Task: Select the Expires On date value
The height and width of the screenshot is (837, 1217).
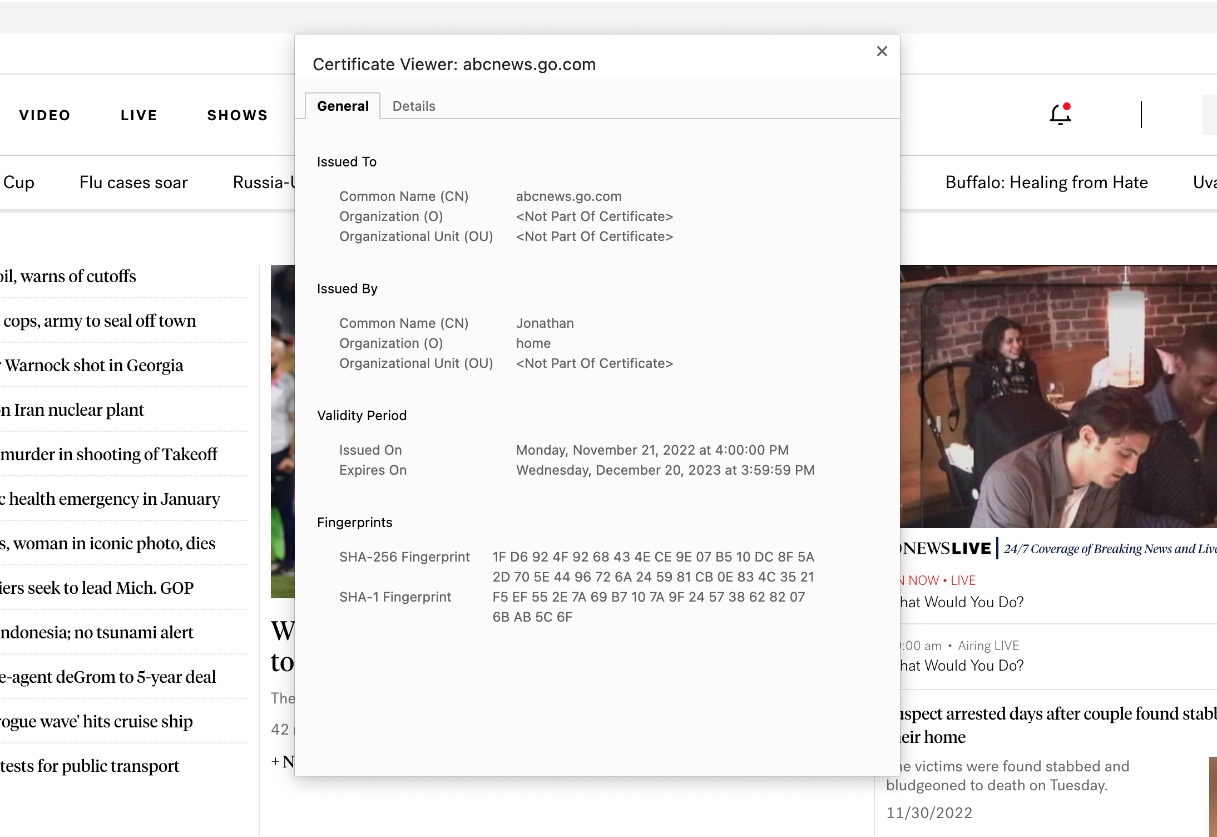Action: (x=665, y=470)
